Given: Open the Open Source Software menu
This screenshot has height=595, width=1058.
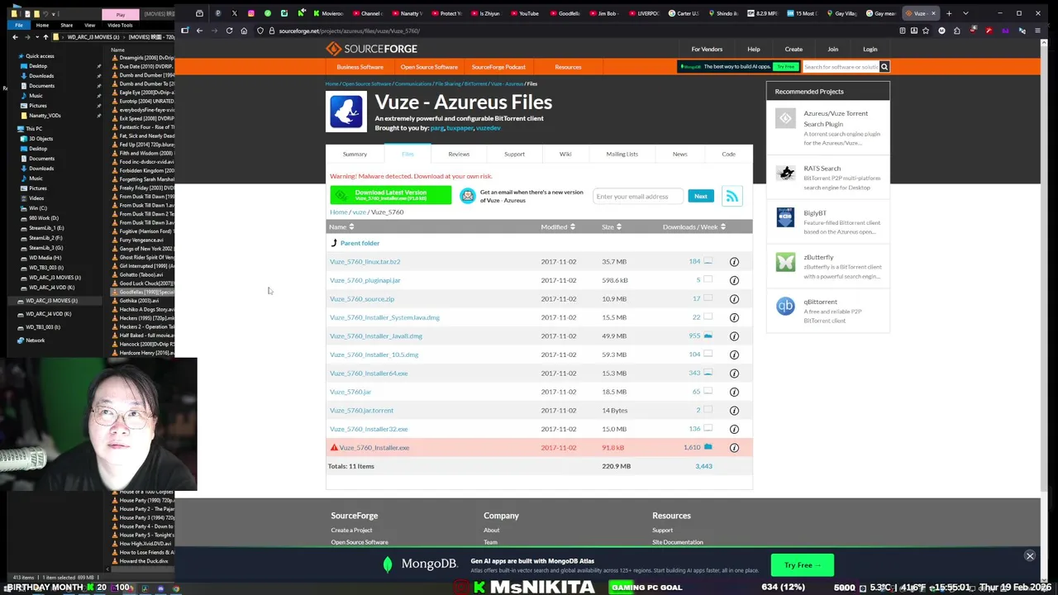Looking at the screenshot, I should coord(429,67).
